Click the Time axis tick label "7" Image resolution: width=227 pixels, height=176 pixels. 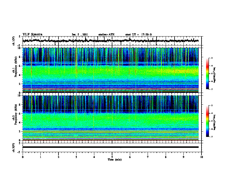[148, 157]
